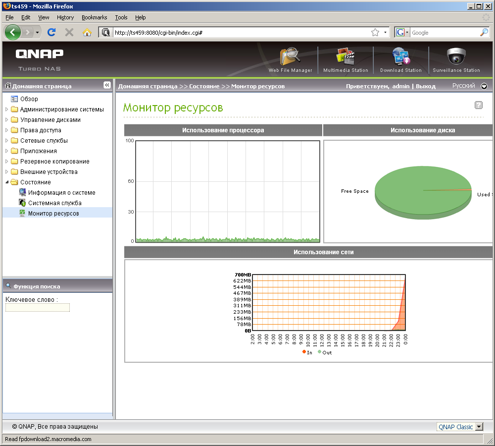Screen dimensions: 495x446
Task: Click the Обзор page icon
Action: 14,99
